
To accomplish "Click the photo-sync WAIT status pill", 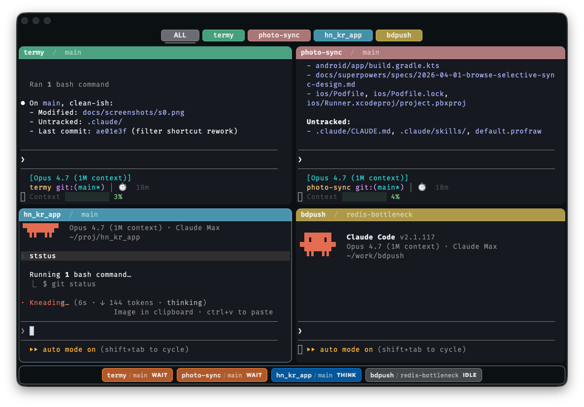I will (x=222, y=375).
